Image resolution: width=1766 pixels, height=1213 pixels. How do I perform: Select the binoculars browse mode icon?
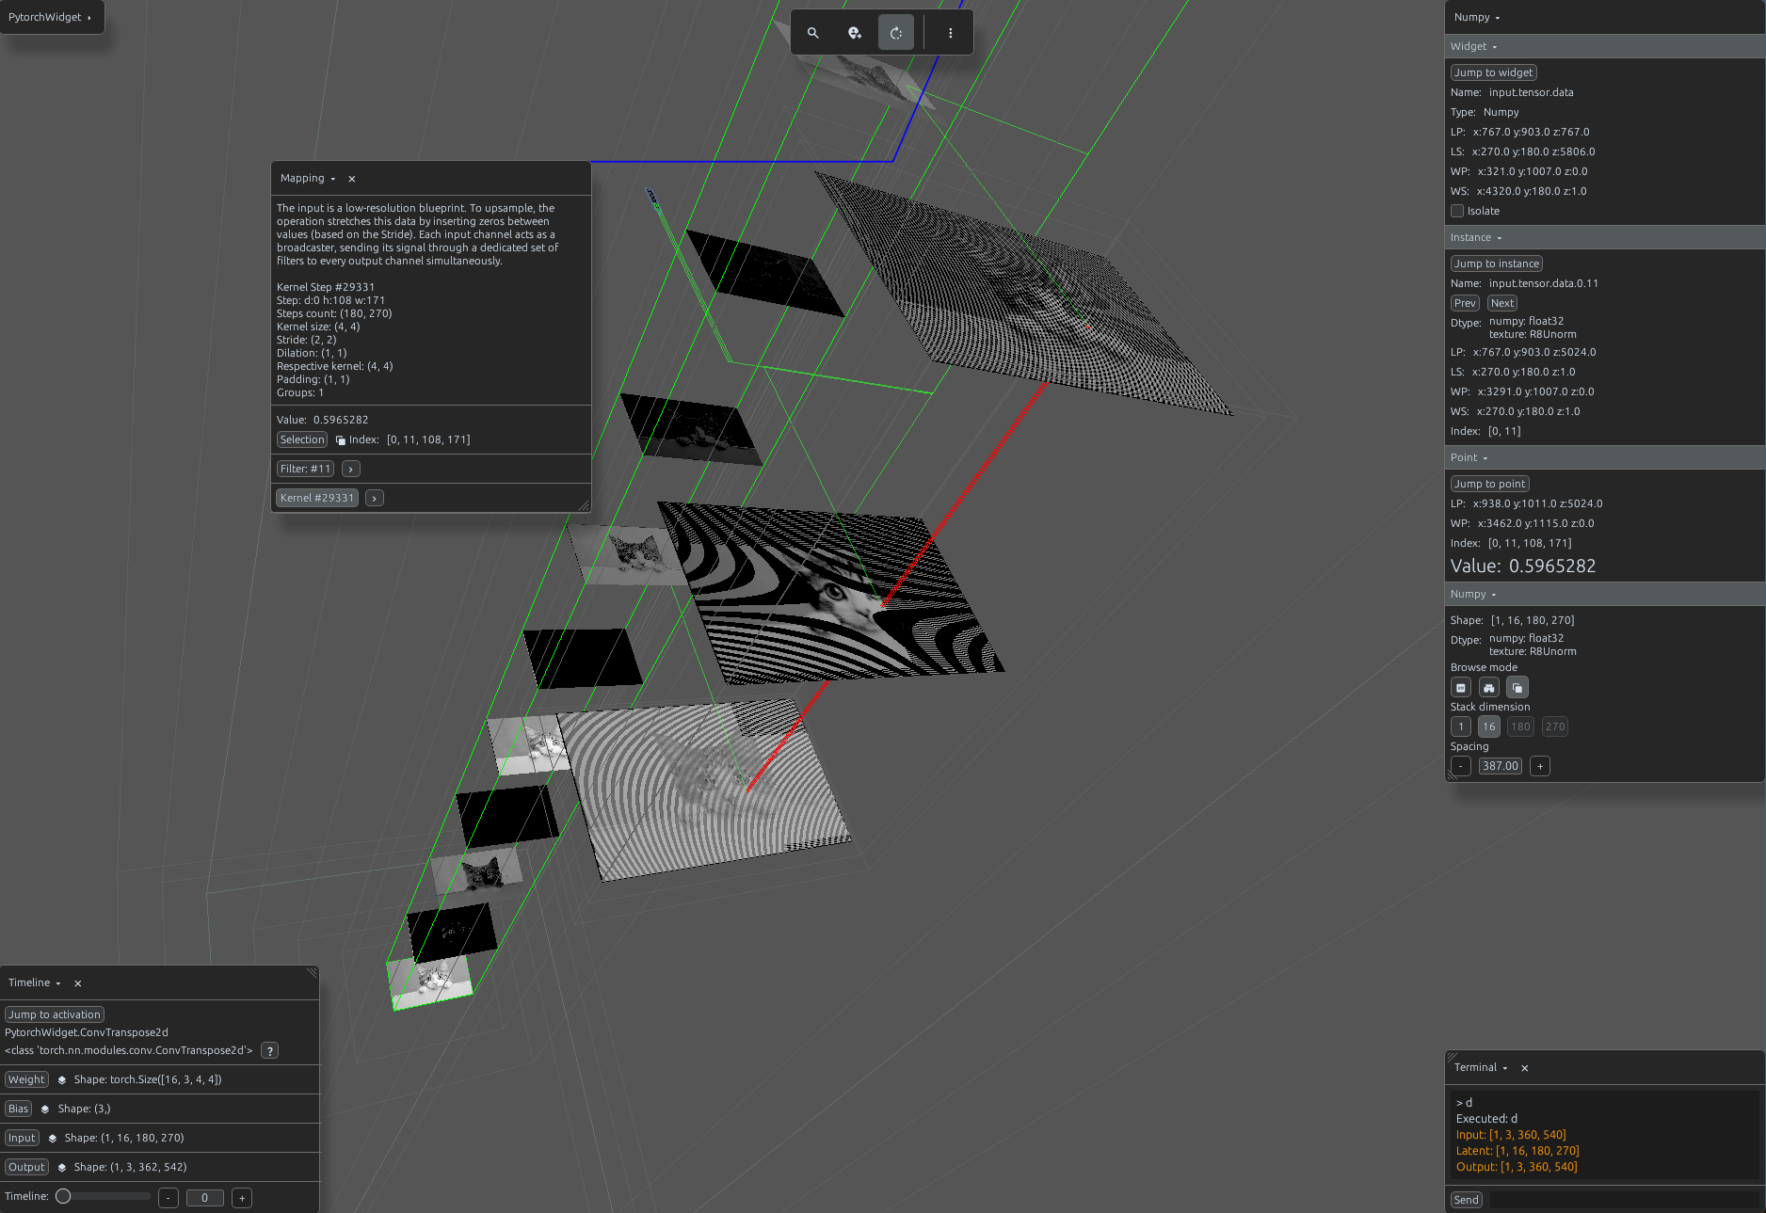click(x=1488, y=688)
